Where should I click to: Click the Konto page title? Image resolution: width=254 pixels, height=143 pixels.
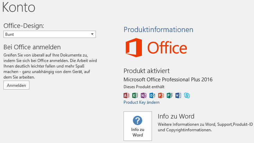pyautogui.click(x=19, y=7)
